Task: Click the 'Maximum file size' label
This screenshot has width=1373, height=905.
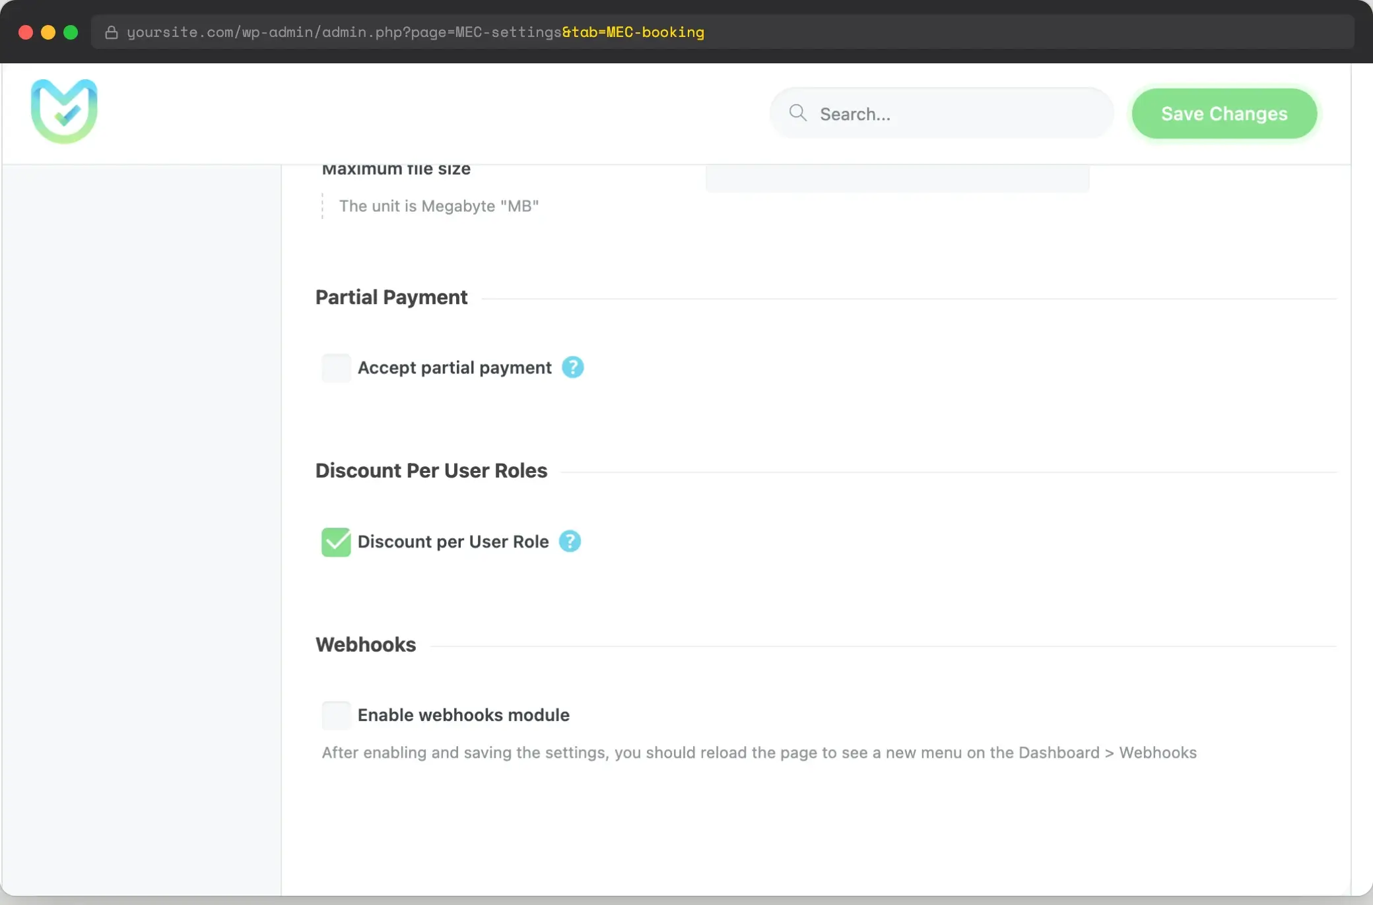Action: [396, 170]
